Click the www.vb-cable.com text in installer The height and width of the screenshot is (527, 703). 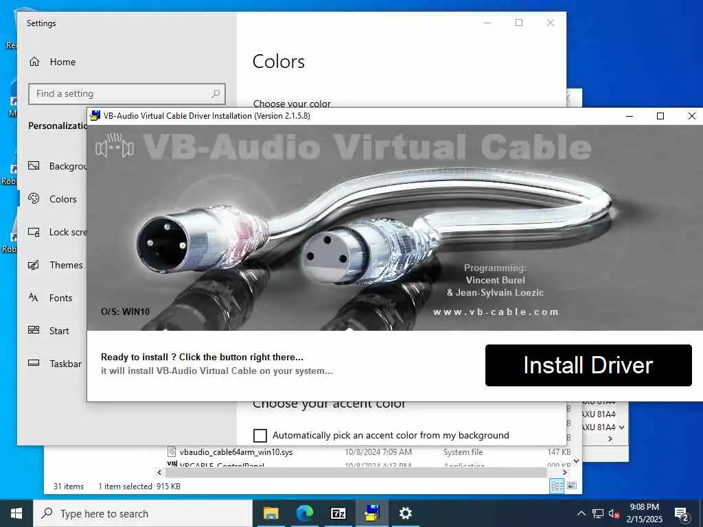(x=496, y=312)
